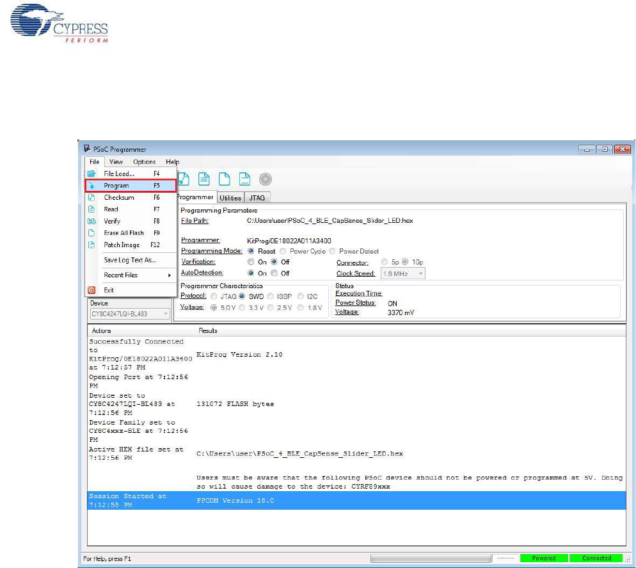Turn Verification Off
The height and width of the screenshot is (568, 636).
(x=274, y=262)
